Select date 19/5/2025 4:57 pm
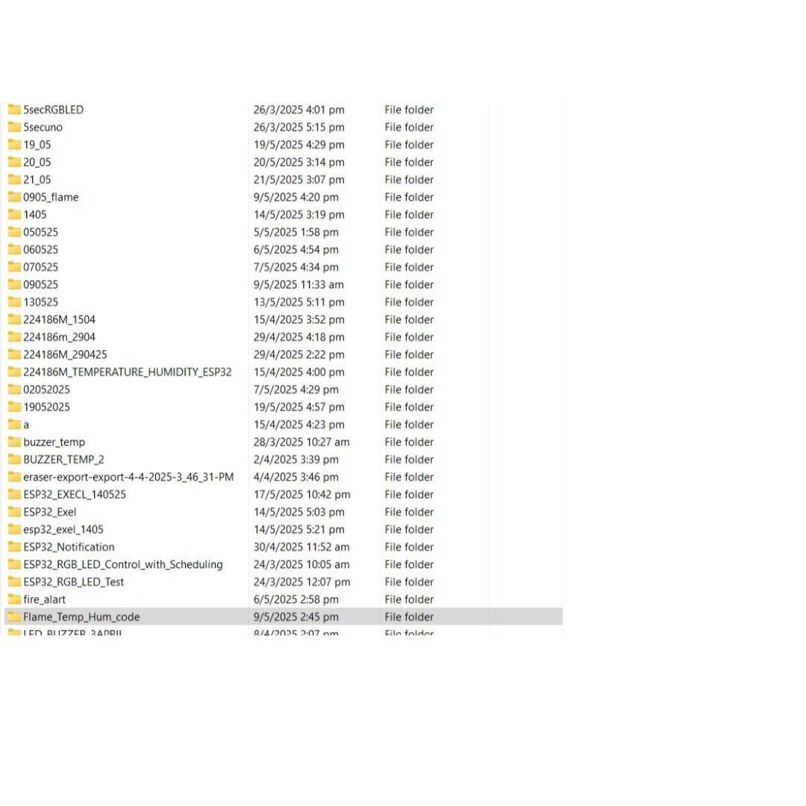The width and height of the screenshot is (806, 806). [299, 407]
